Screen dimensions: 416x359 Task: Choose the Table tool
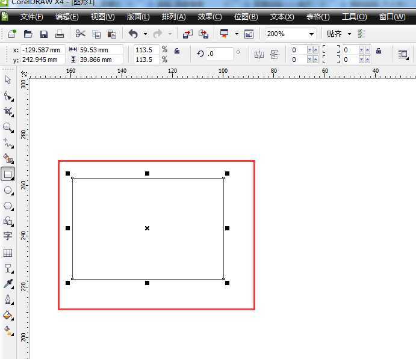pyautogui.click(x=8, y=253)
